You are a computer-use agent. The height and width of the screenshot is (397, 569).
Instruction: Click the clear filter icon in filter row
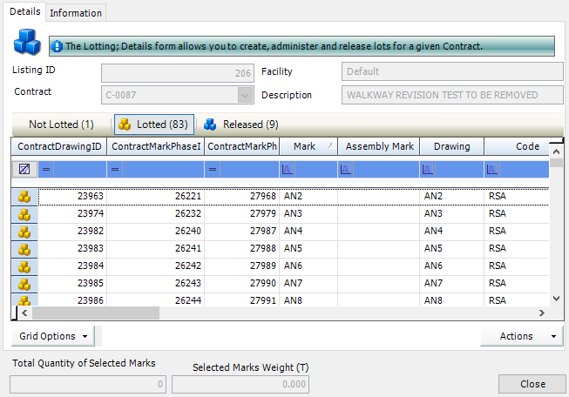(x=24, y=168)
